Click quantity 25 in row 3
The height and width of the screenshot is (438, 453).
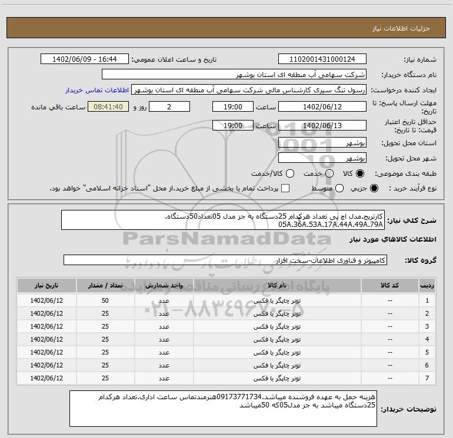[x=105, y=326]
